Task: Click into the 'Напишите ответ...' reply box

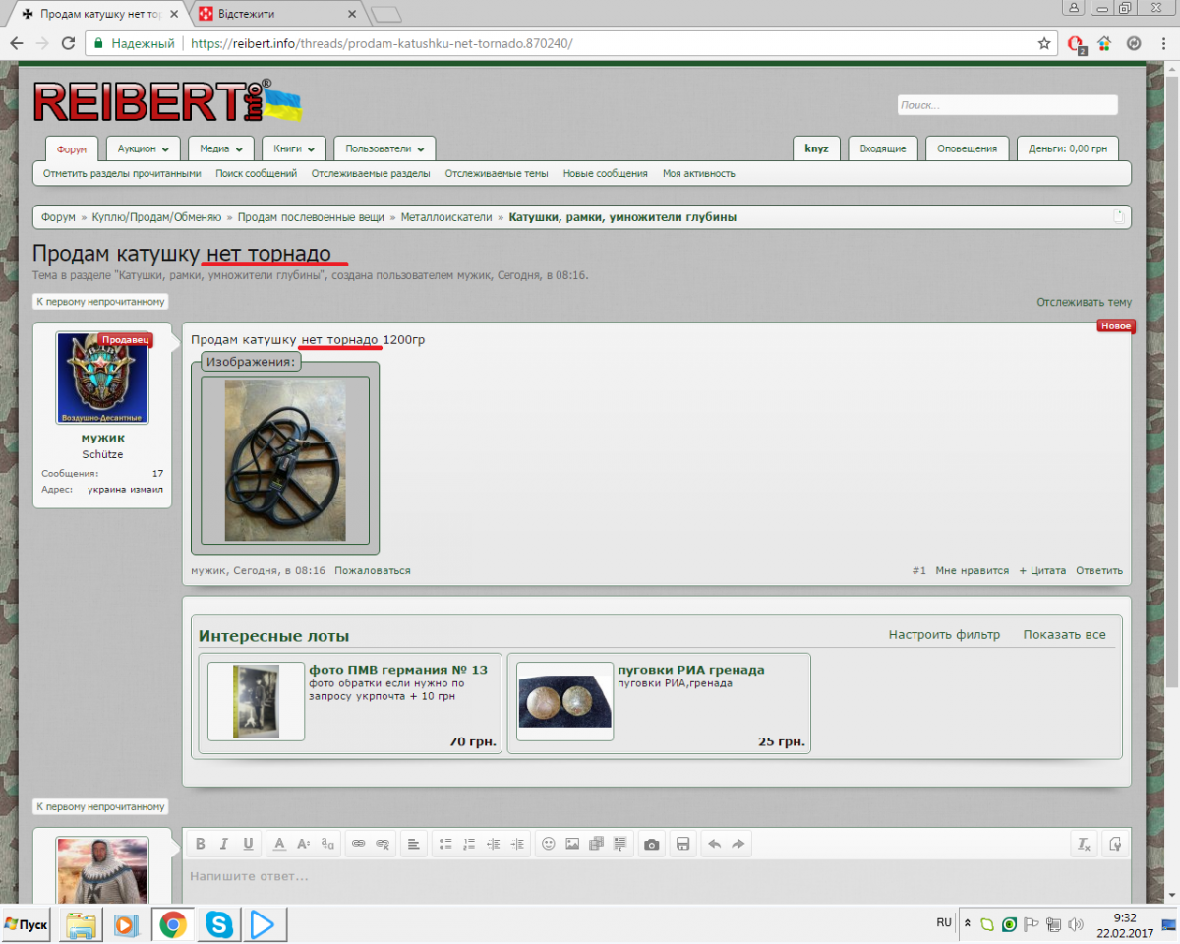Action: coord(657,876)
